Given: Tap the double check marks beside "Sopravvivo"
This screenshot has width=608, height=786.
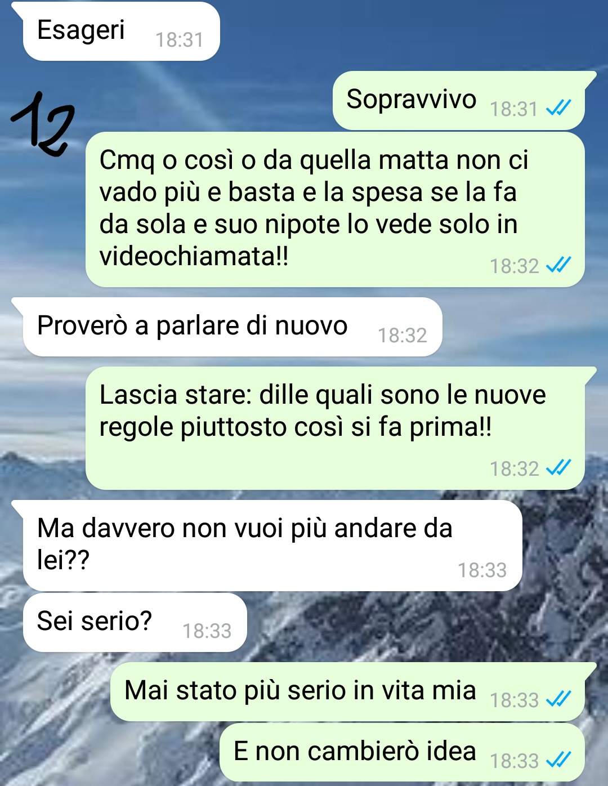Looking at the screenshot, I should pyautogui.click(x=558, y=107).
